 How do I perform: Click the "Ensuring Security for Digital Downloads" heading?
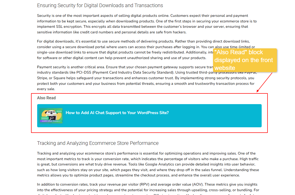point(100,5)
